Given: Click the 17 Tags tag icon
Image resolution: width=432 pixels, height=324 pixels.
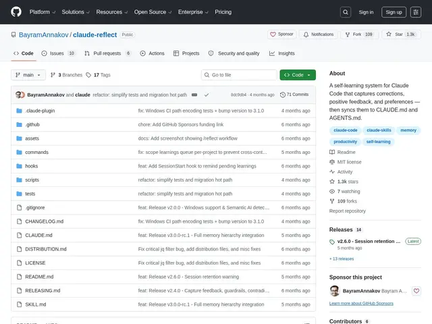Looking at the screenshot, I should tap(88, 75).
